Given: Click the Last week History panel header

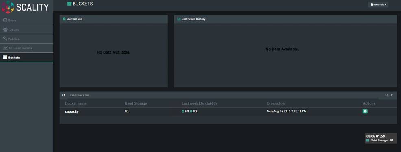Looking at the screenshot, I should [285, 19].
